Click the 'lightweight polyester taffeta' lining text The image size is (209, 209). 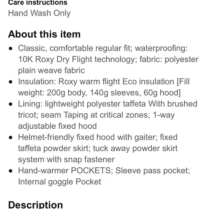tap(95, 104)
